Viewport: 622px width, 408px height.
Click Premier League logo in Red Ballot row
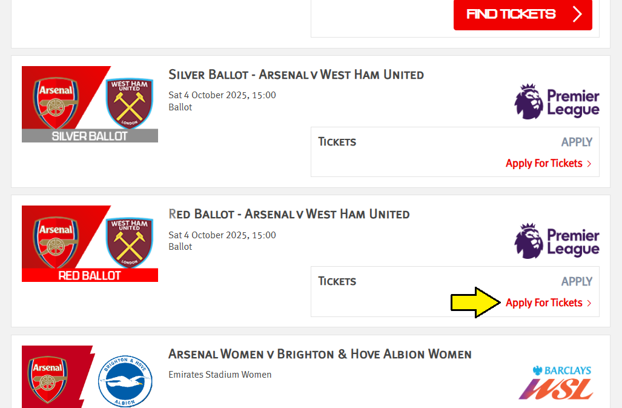pos(557,241)
